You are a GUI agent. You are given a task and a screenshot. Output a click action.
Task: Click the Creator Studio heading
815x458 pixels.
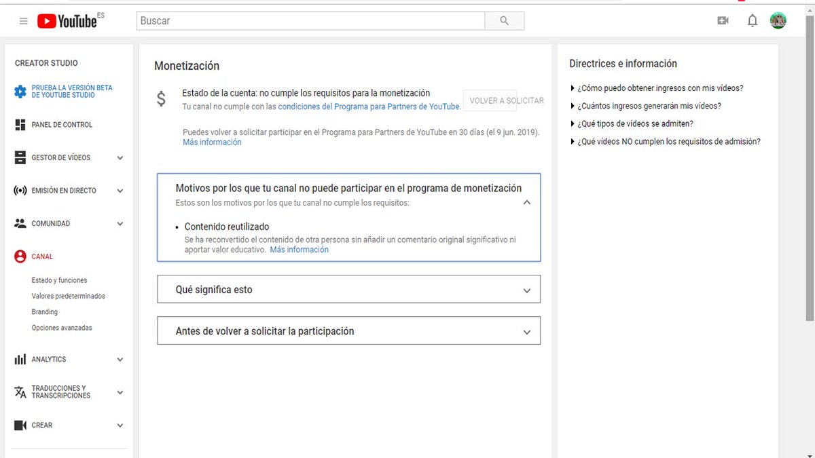[x=46, y=63]
